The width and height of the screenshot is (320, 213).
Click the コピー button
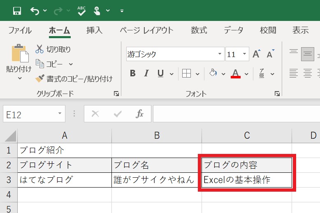(49, 64)
